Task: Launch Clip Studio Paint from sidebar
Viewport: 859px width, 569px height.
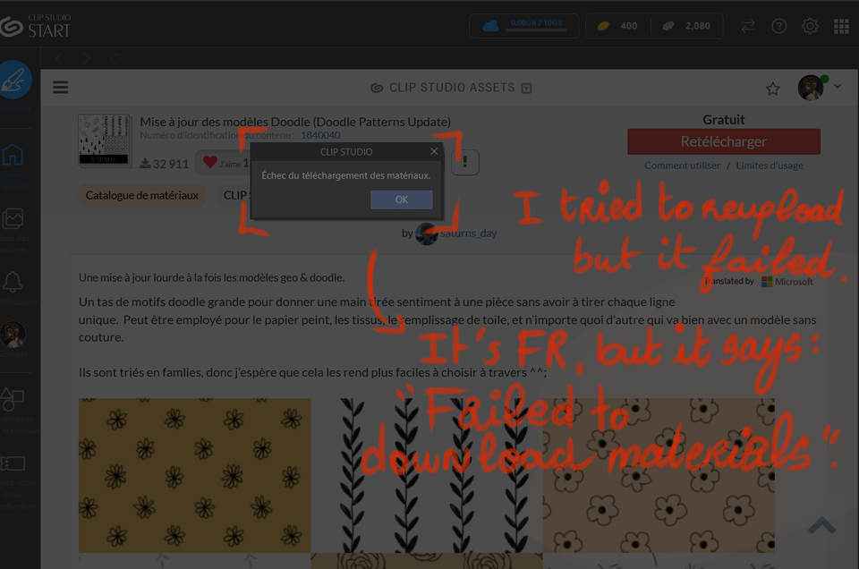Action: tap(14, 80)
